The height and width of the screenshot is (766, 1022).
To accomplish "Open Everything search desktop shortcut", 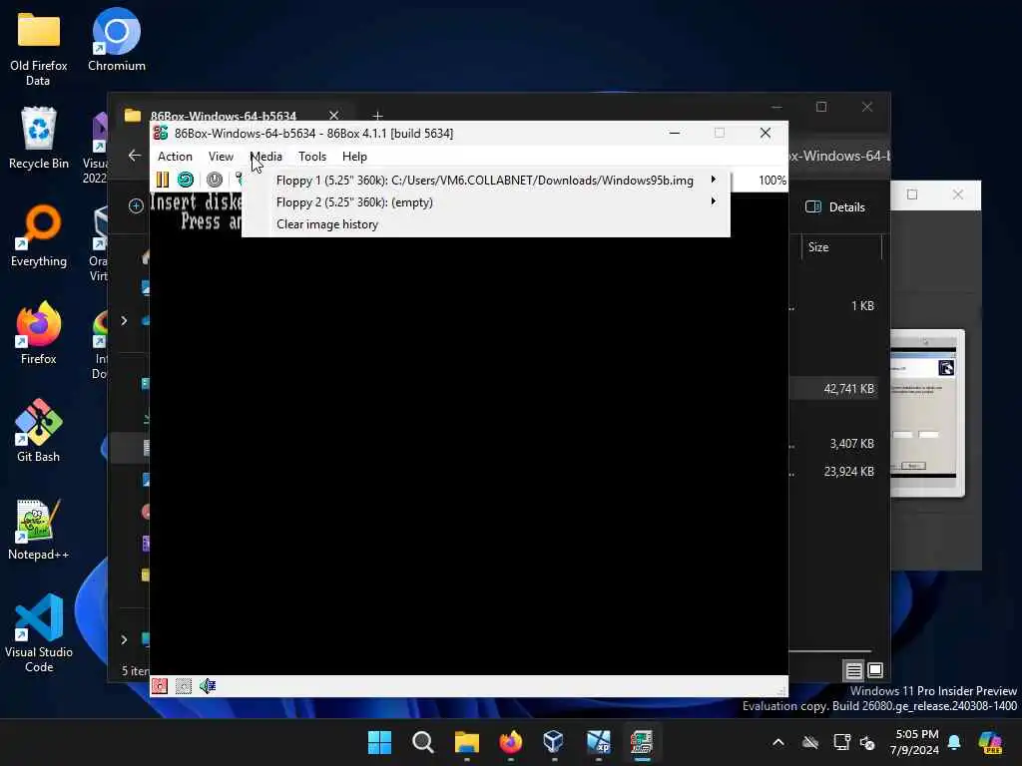I will coord(39,235).
